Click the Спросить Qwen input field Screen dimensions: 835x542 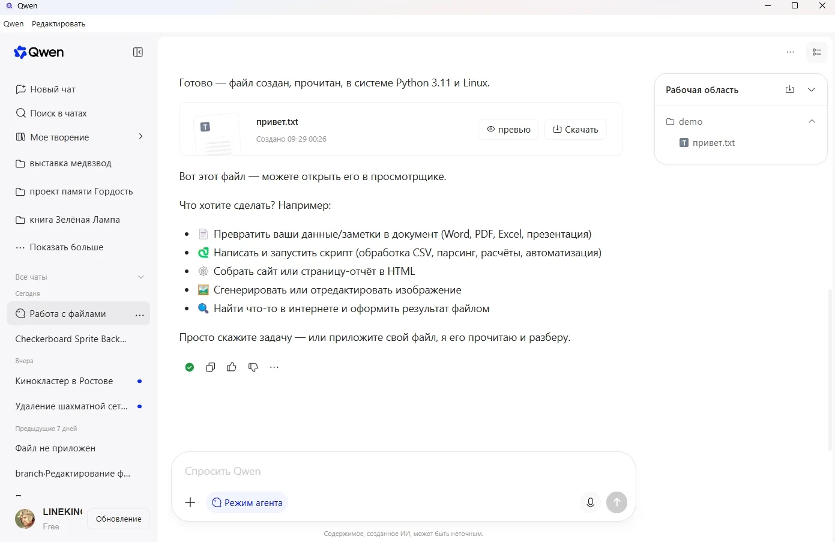pyautogui.click(x=403, y=471)
